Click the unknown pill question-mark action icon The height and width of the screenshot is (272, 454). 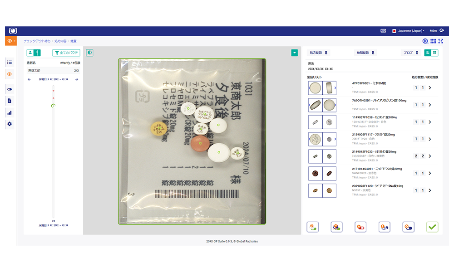coord(313,227)
